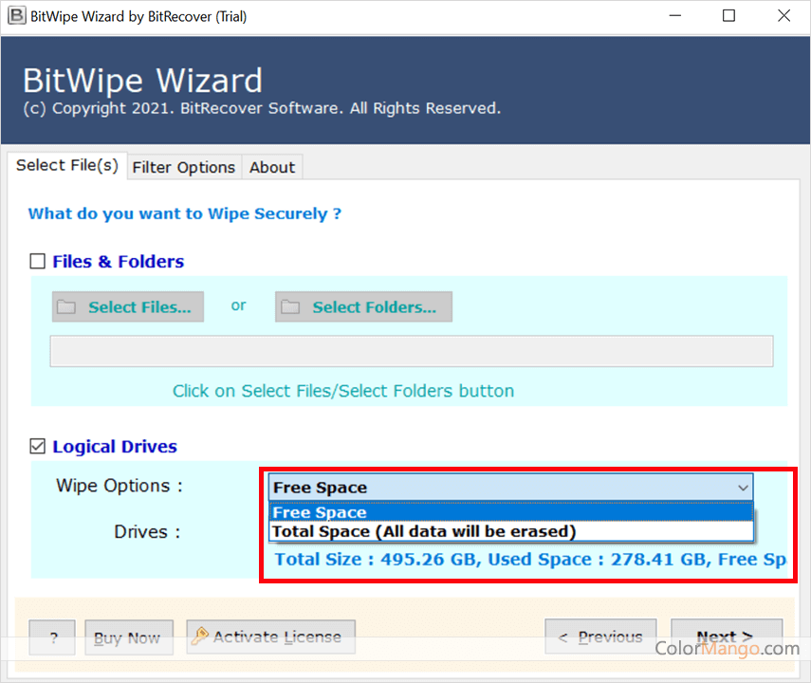Click the Total Size drive info text
Viewport: 811px width, 683px height.
coord(530,560)
